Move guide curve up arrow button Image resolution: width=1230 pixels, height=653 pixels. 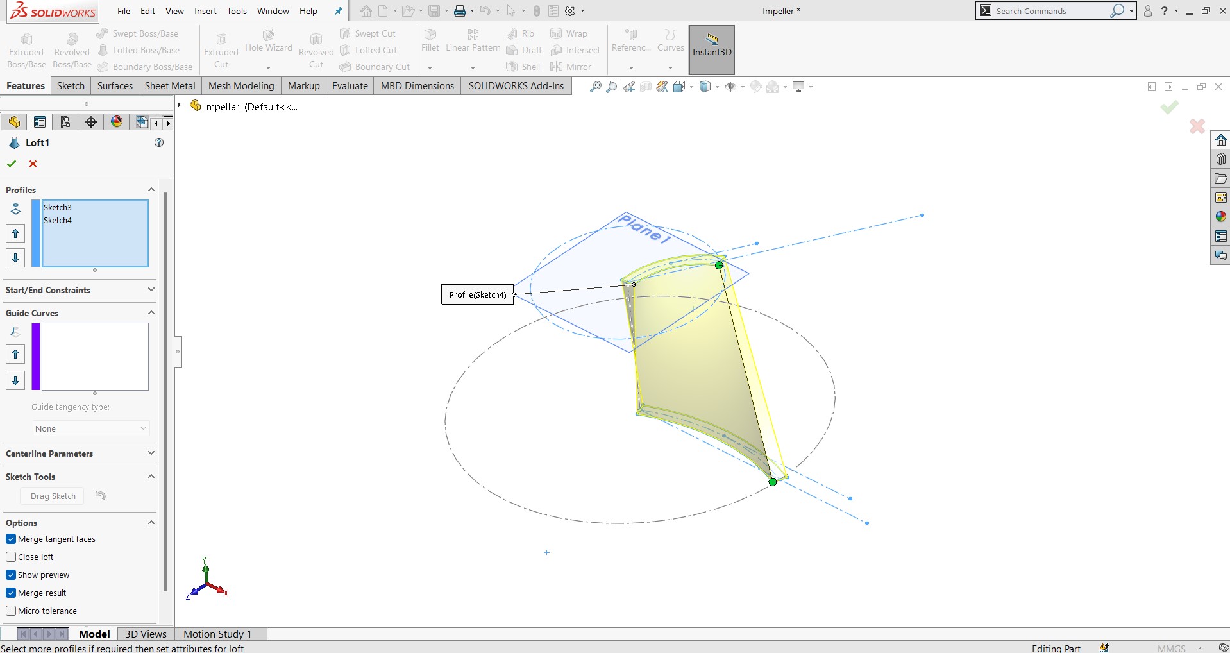coord(15,354)
